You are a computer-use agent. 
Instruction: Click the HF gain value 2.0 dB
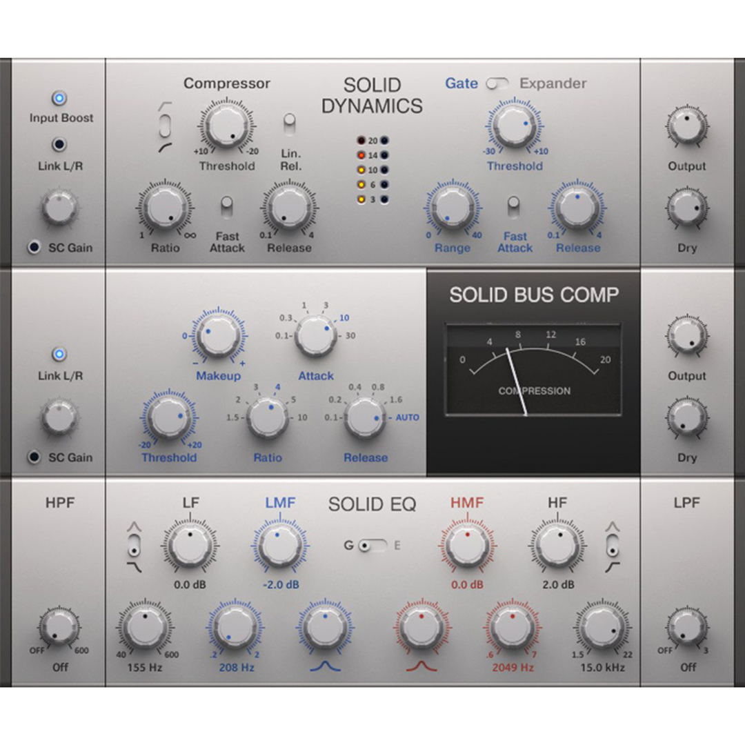click(558, 584)
